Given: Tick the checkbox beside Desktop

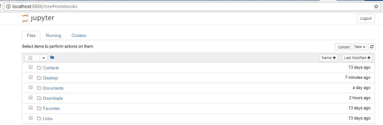Looking at the screenshot, I should [31, 77].
